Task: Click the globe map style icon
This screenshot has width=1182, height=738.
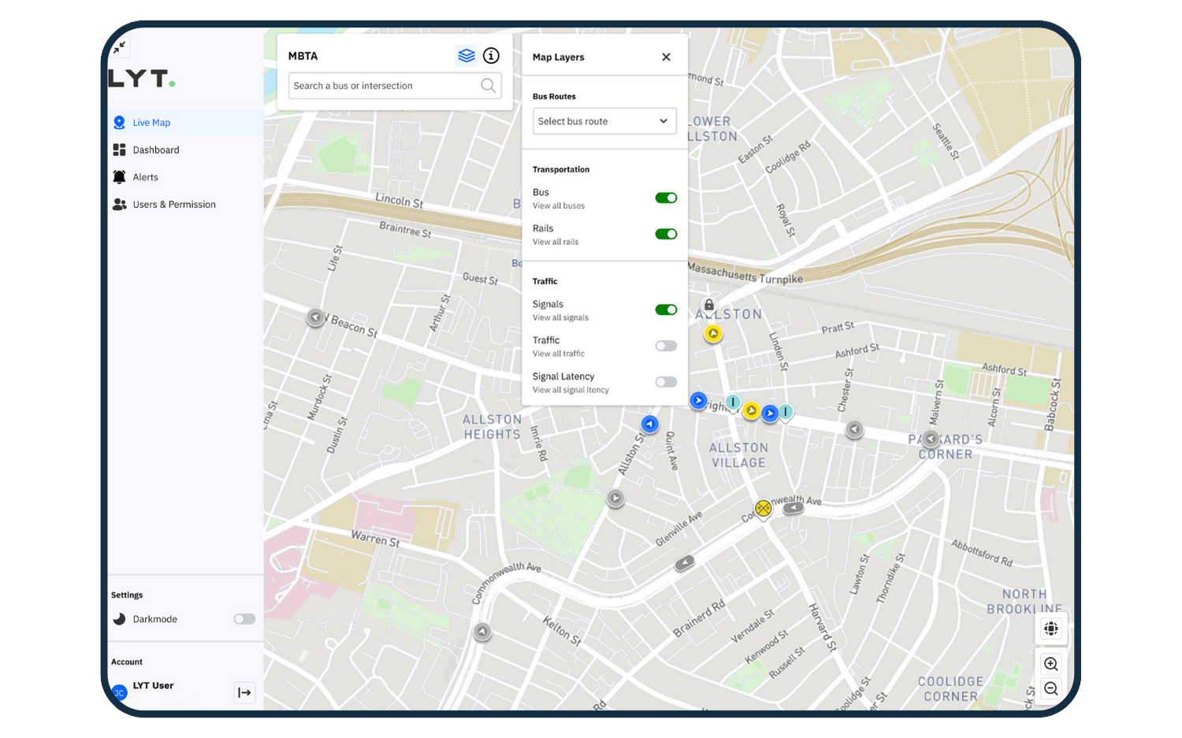Action: pyautogui.click(x=1050, y=629)
